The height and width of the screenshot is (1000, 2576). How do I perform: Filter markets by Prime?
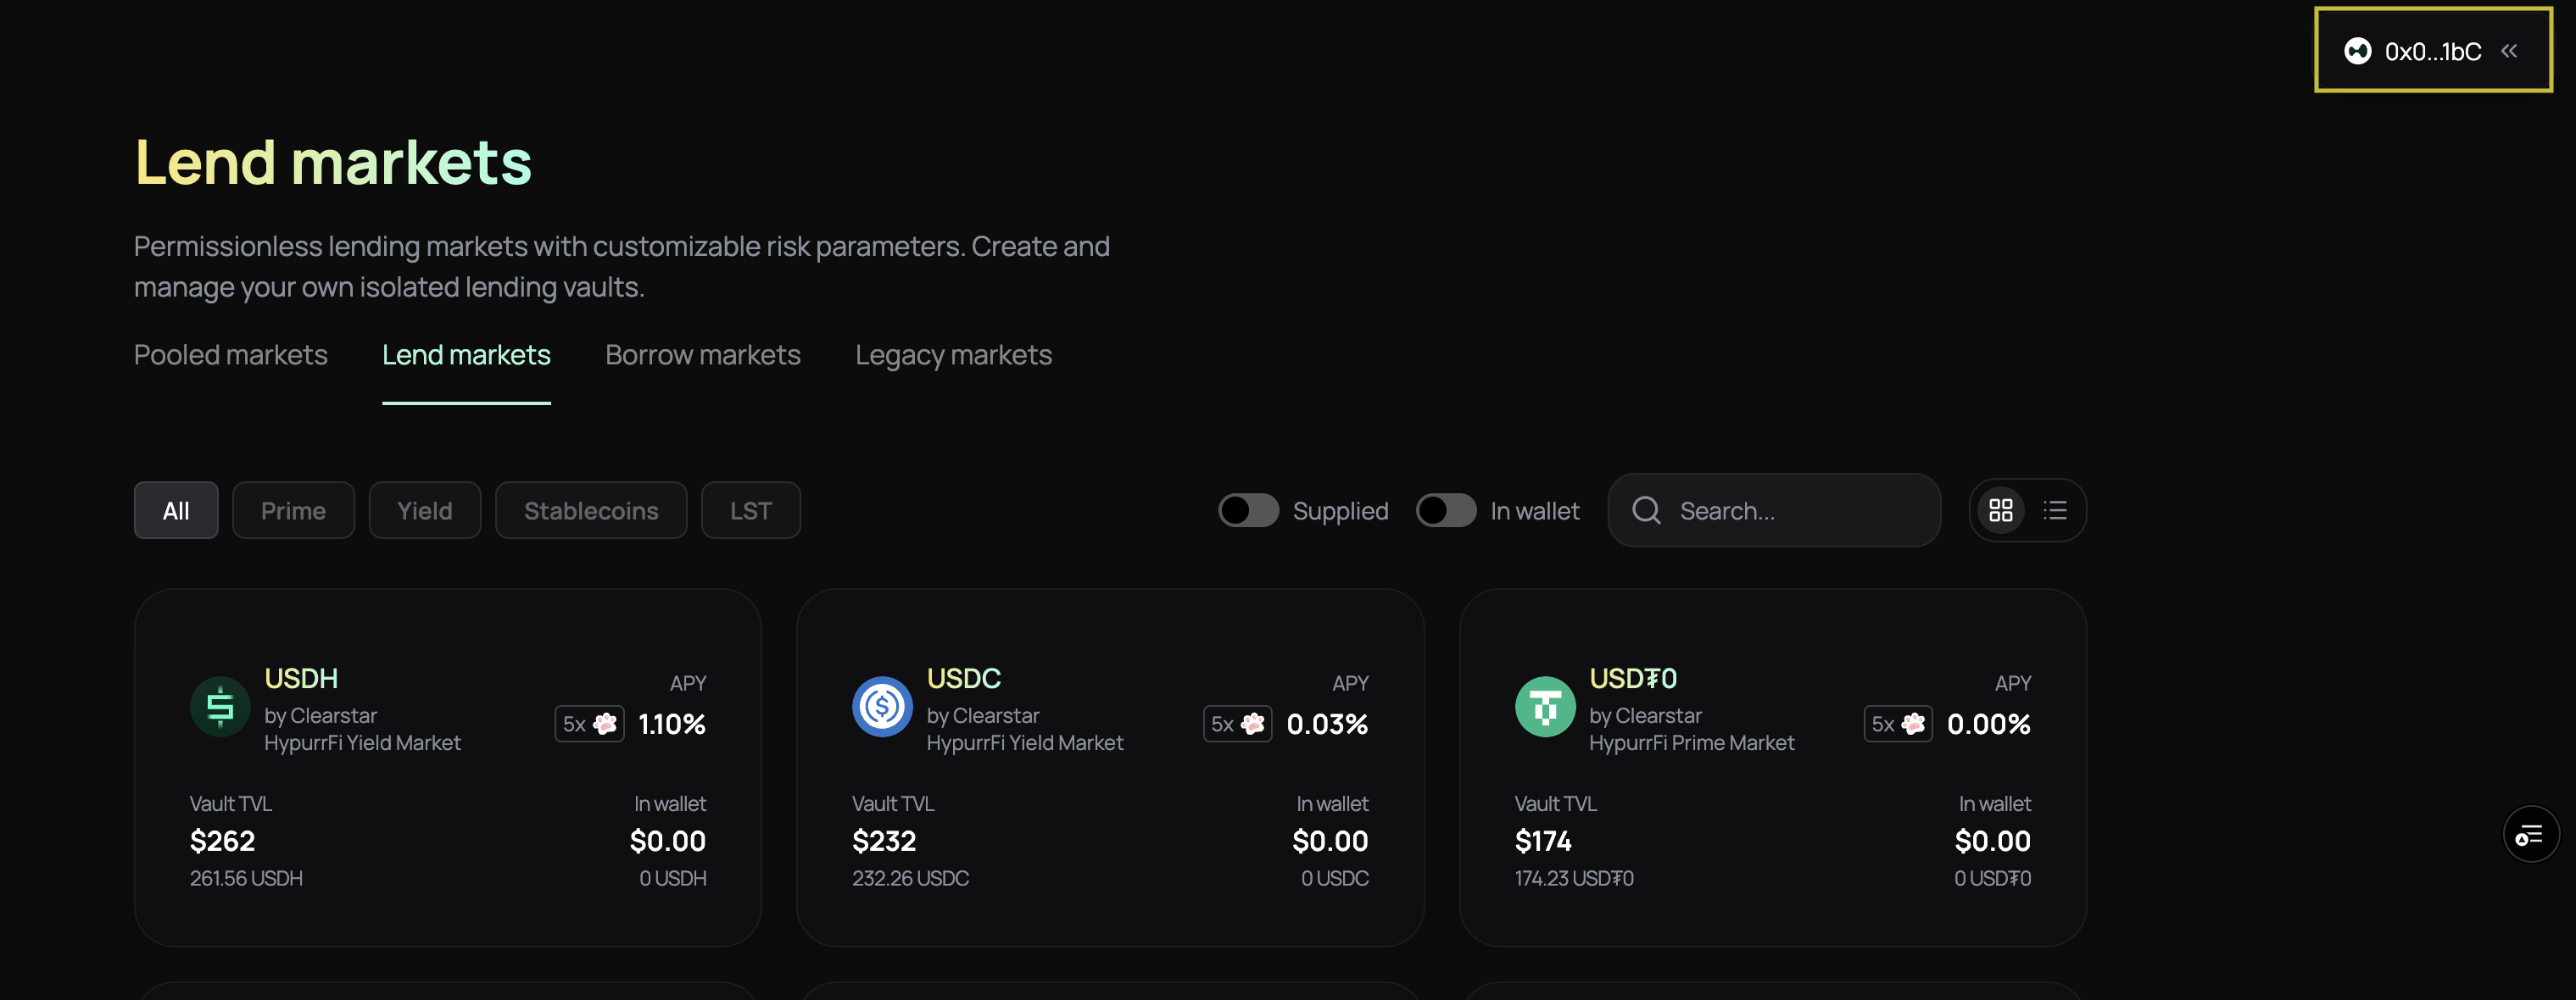[293, 509]
